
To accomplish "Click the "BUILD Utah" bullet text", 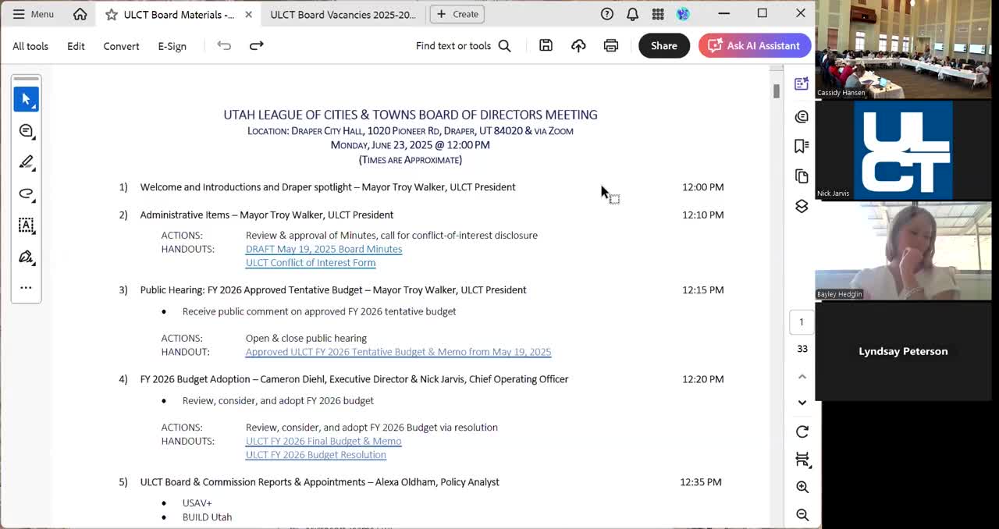I will click(x=207, y=517).
